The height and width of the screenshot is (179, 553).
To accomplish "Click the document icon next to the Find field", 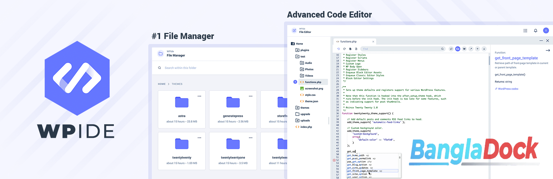I will coord(356,49).
